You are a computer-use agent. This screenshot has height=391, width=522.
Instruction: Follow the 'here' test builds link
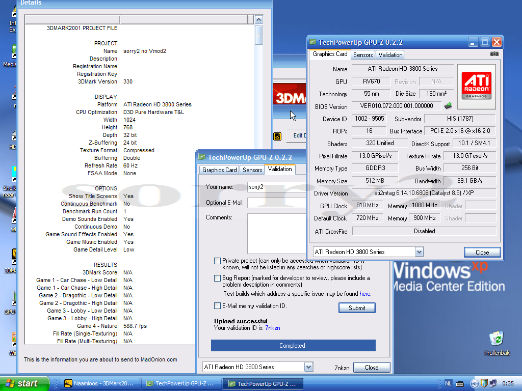click(364, 294)
